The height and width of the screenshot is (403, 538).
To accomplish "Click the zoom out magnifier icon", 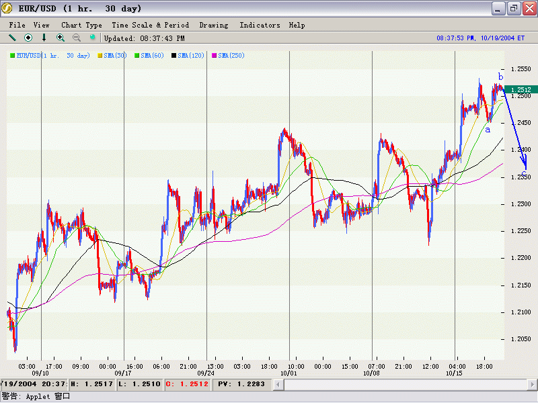I will point(77,38).
